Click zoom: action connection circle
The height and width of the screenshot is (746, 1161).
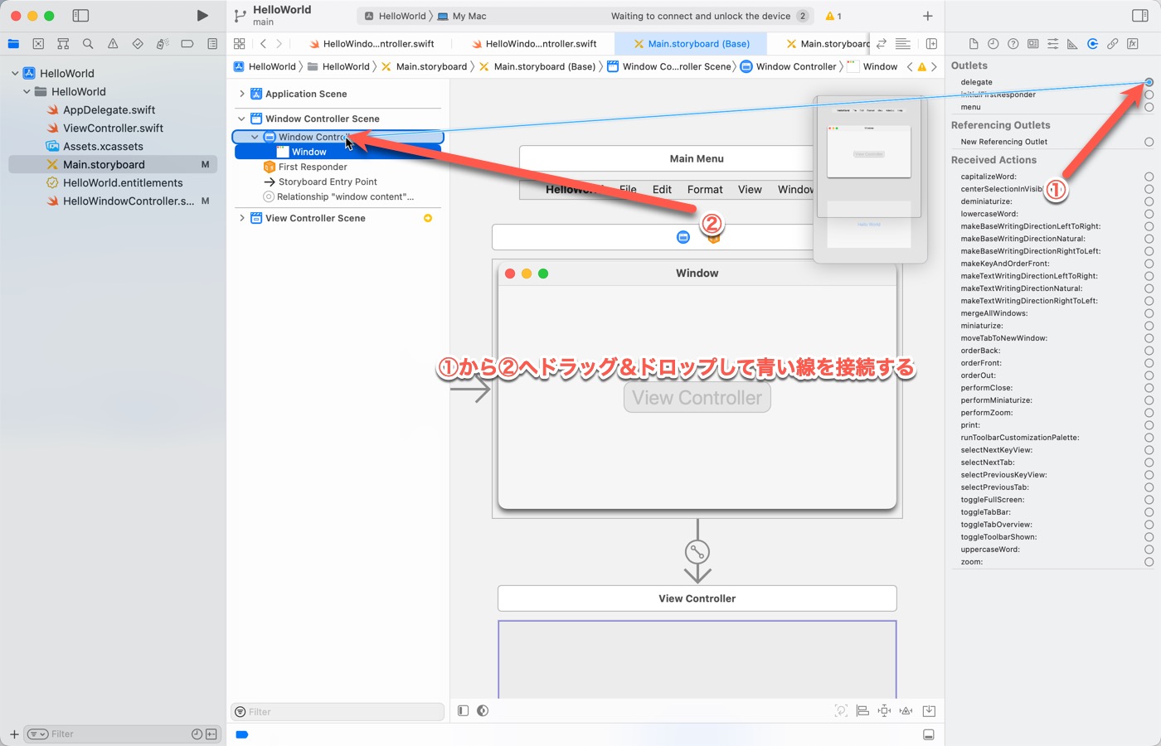[x=1149, y=562]
